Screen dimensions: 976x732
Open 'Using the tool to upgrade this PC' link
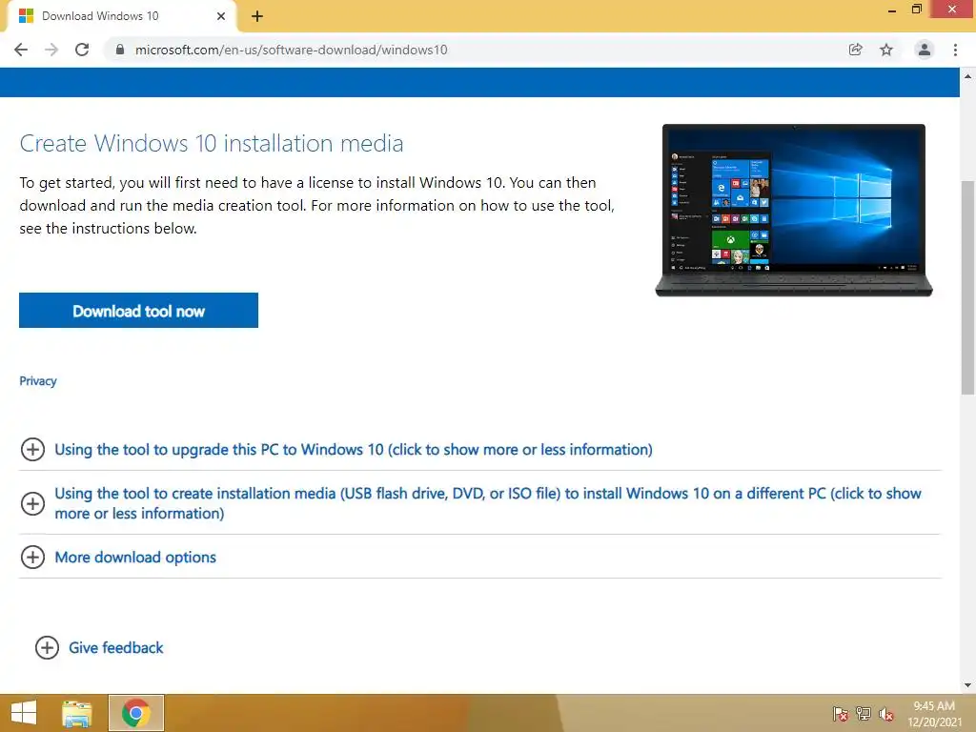[x=354, y=450]
